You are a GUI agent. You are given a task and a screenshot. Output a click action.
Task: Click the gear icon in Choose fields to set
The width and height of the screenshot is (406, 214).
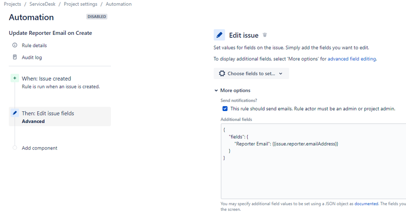222,74
